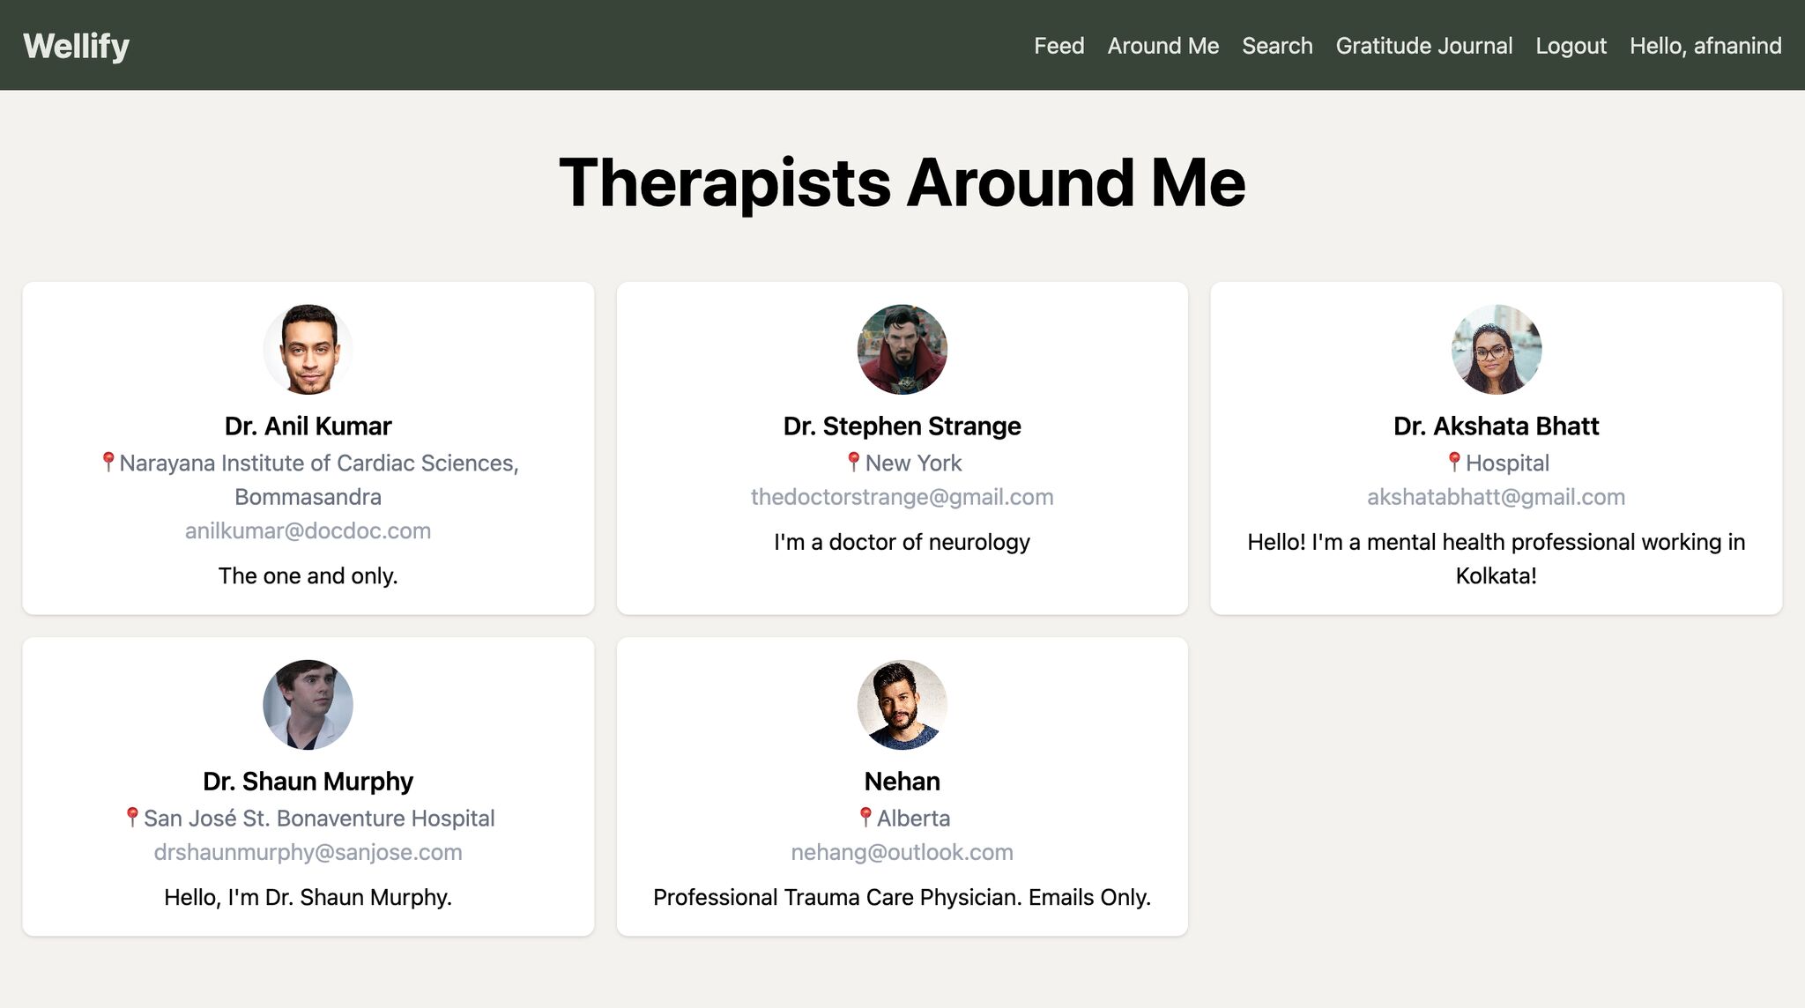The width and height of the screenshot is (1805, 1008).
Task: Open the Search page
Action: (1277, 46)
